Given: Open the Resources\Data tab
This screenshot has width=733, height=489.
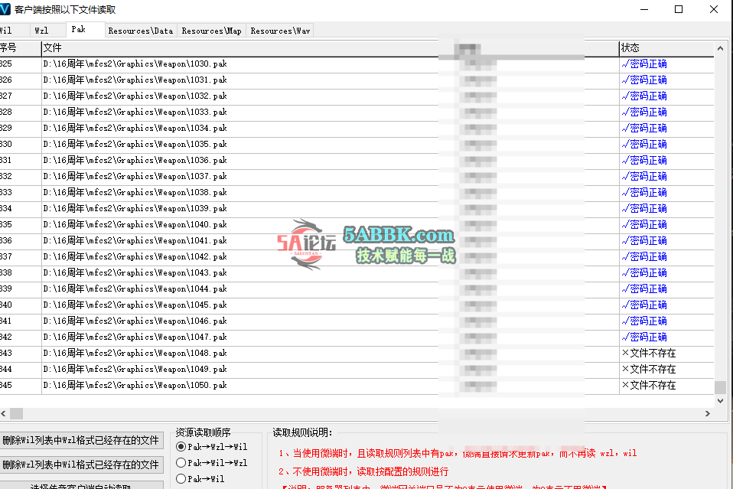Looking at the screenshot, I should point(140,31).
